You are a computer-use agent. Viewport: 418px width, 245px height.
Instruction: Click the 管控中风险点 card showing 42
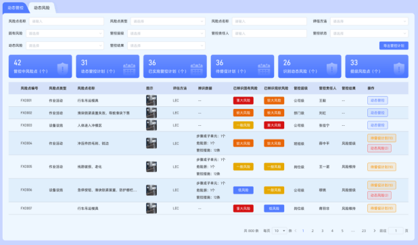click(41, 66)
